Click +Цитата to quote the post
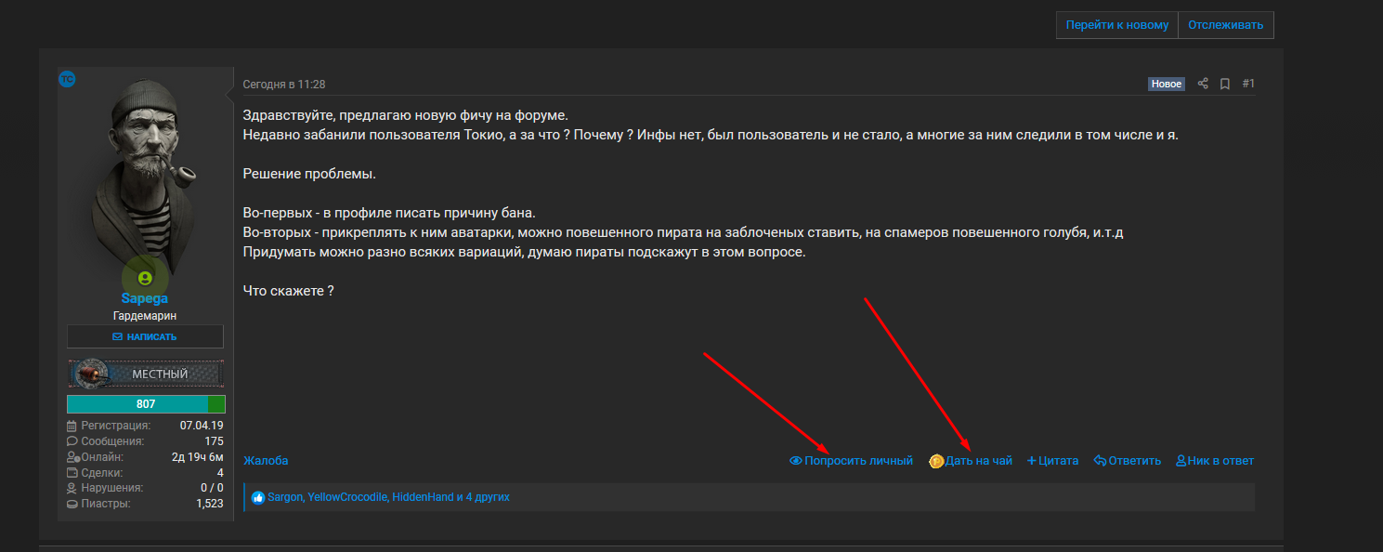Image resolution: width=1383 pixels, height=552 pixels. click(1052, 461)
